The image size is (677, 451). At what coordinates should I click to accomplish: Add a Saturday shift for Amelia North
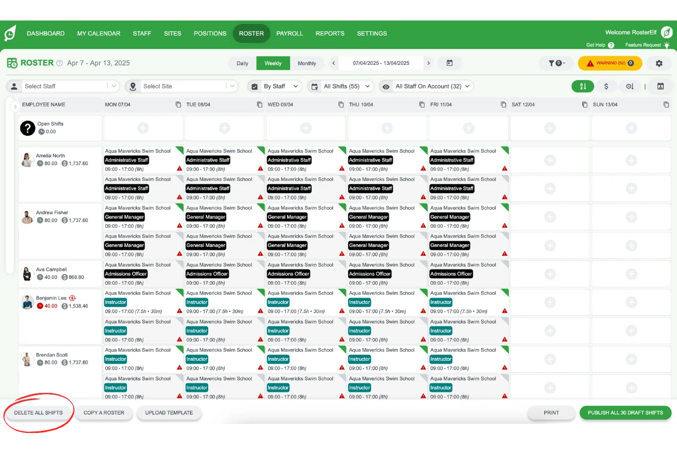[549, 160]
